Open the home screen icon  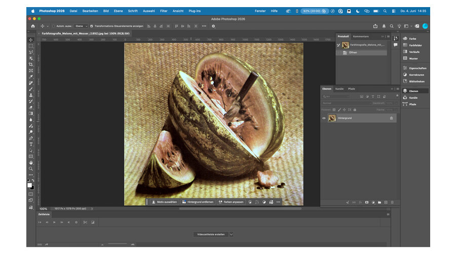tap(33, 26)
